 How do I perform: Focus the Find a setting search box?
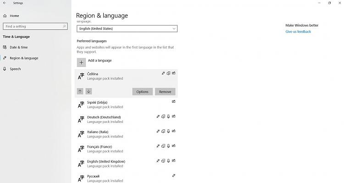click(35, 26)
